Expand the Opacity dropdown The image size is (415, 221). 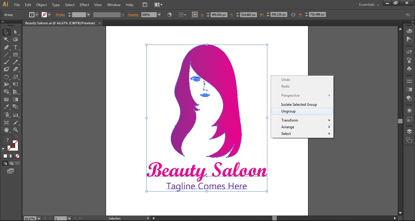point(159,15)
